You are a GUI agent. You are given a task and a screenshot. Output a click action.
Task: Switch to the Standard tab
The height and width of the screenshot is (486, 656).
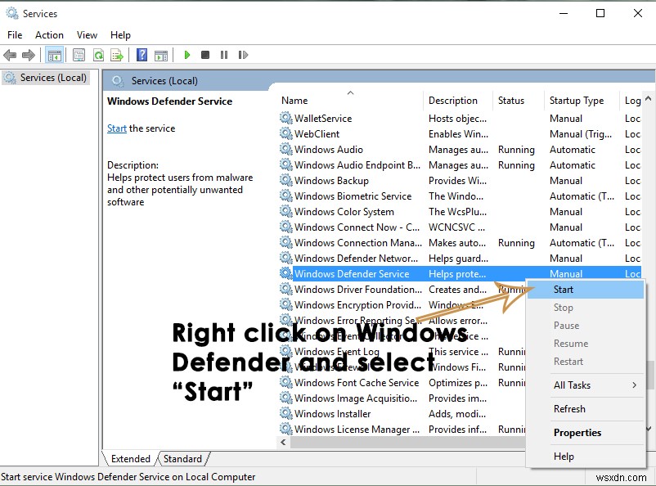183,459
